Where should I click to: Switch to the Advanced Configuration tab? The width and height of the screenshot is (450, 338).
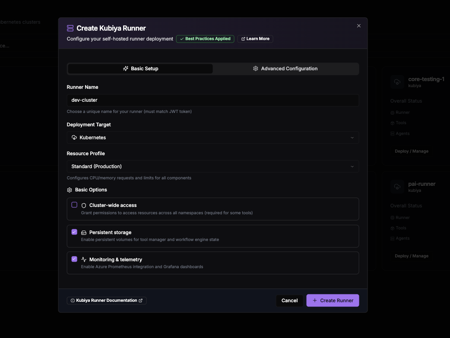point(285,69)
